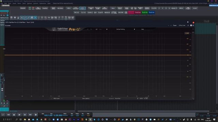Open the File menu in REAPER
This screenshot has width=218, height=122.
pyautogui.click(x=2, y=3)
